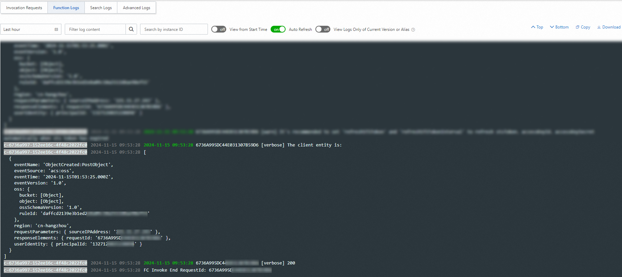Click the search magnifier icon button
Viewport: 622px width, 277px height.
click(x=131, y=29)
